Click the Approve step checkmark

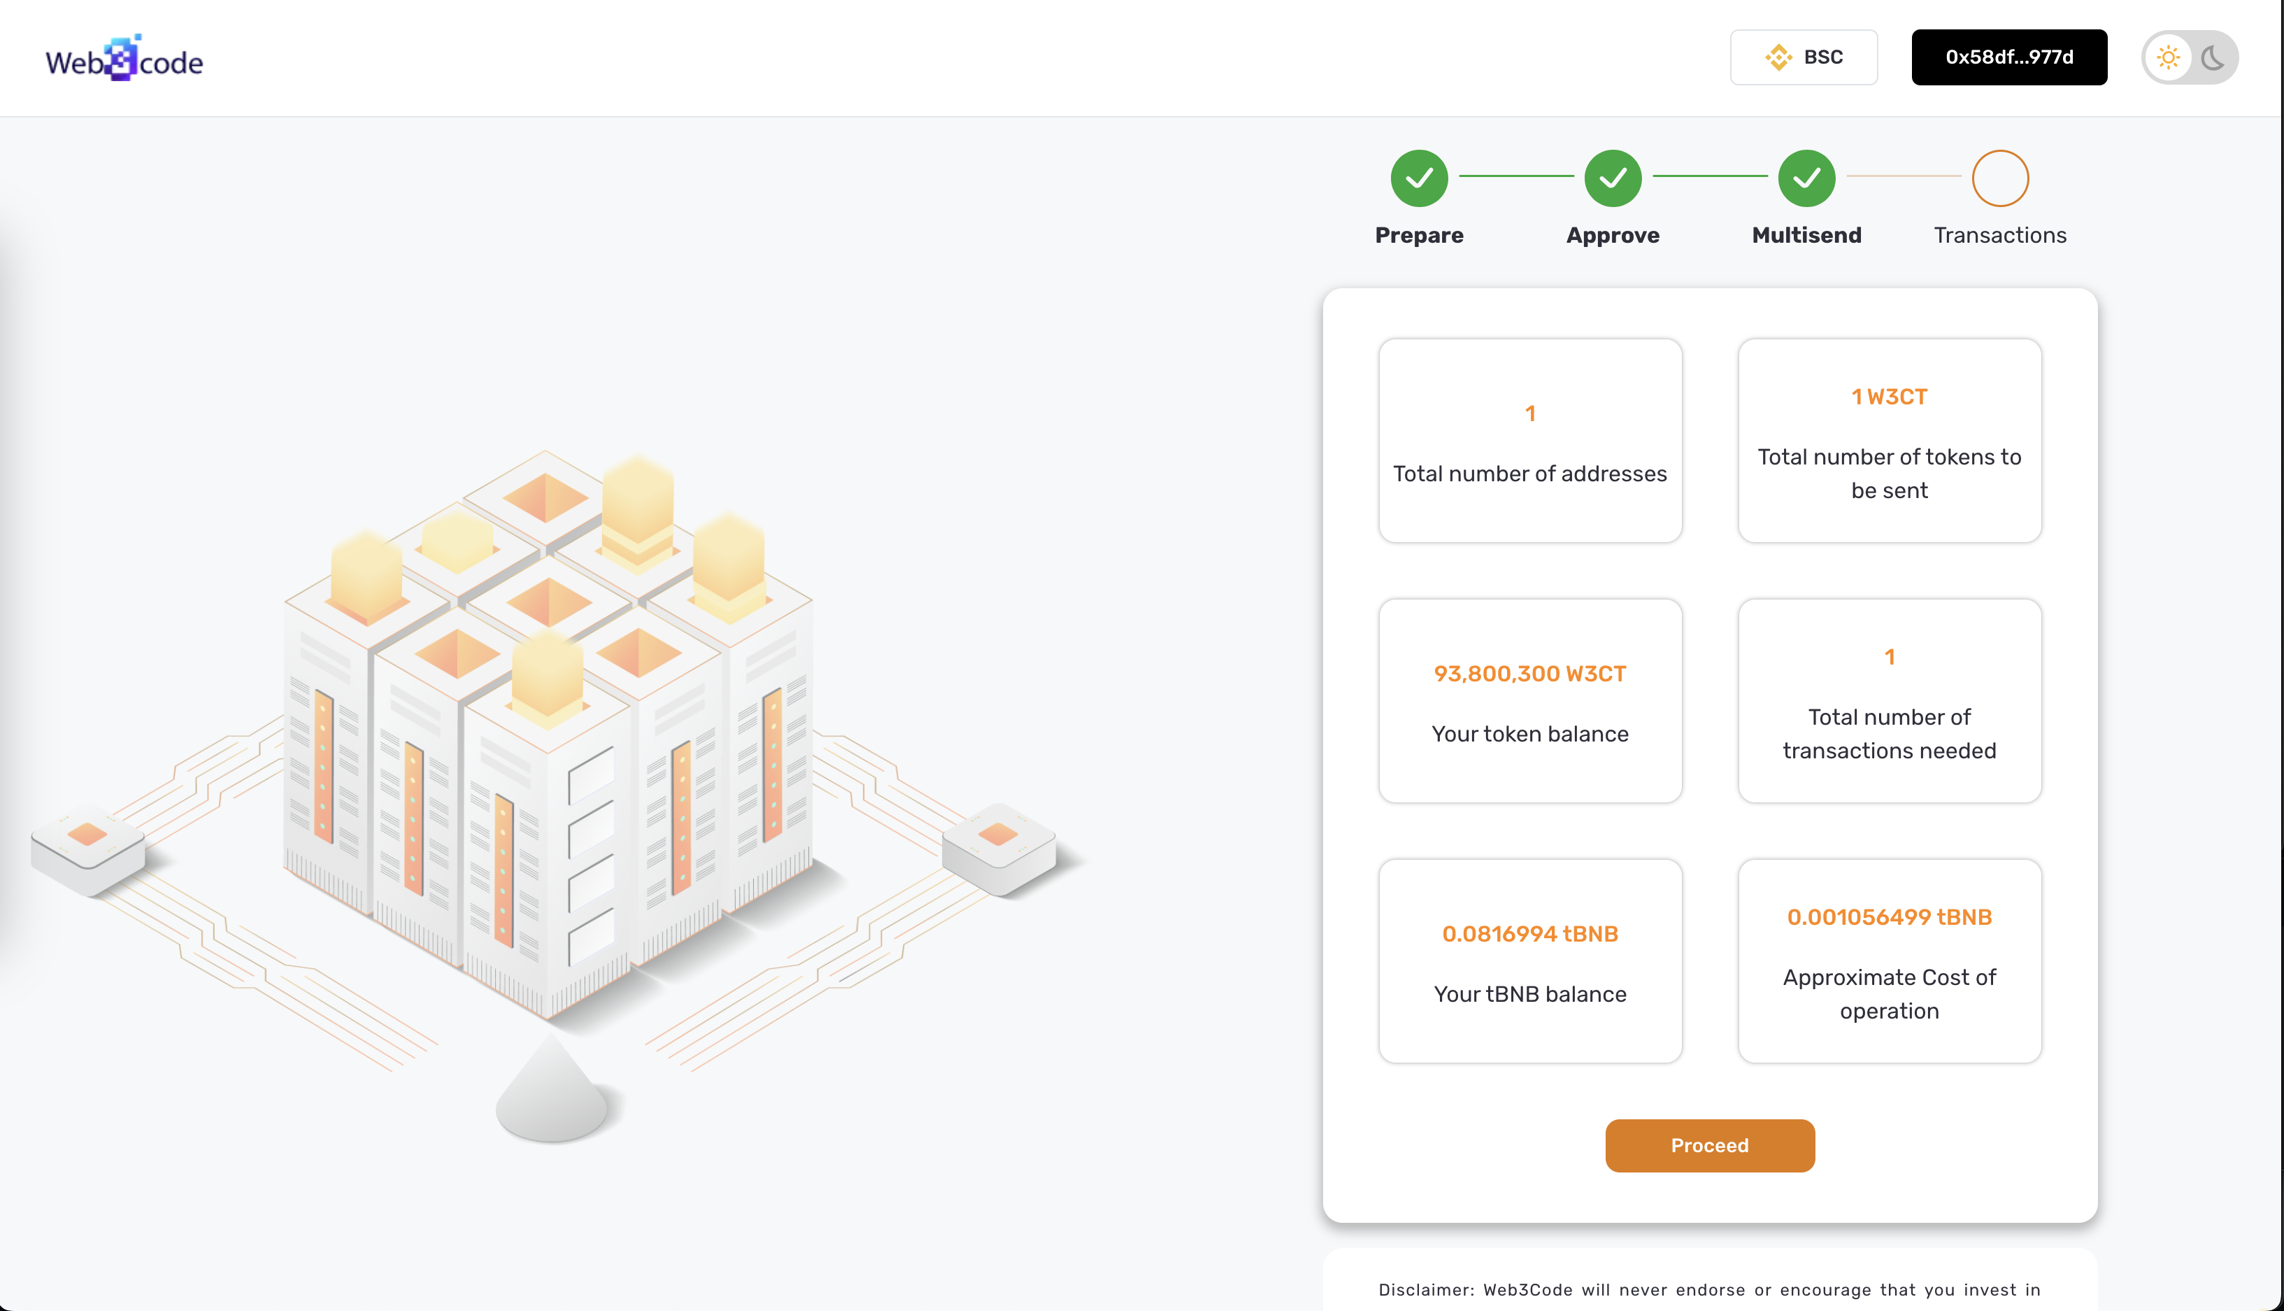[1613, 178]
